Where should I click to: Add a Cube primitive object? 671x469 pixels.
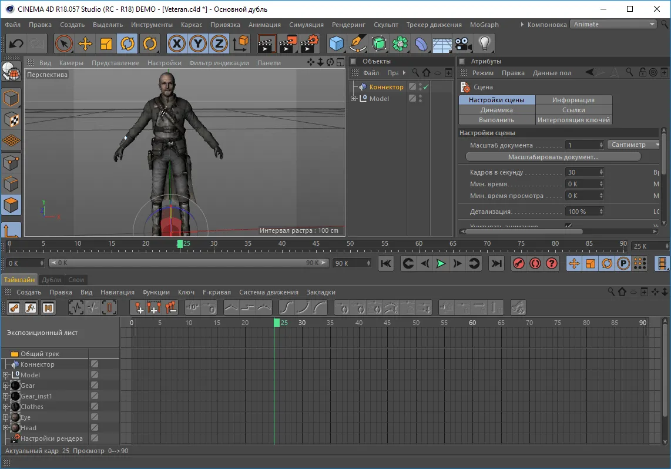336,43
